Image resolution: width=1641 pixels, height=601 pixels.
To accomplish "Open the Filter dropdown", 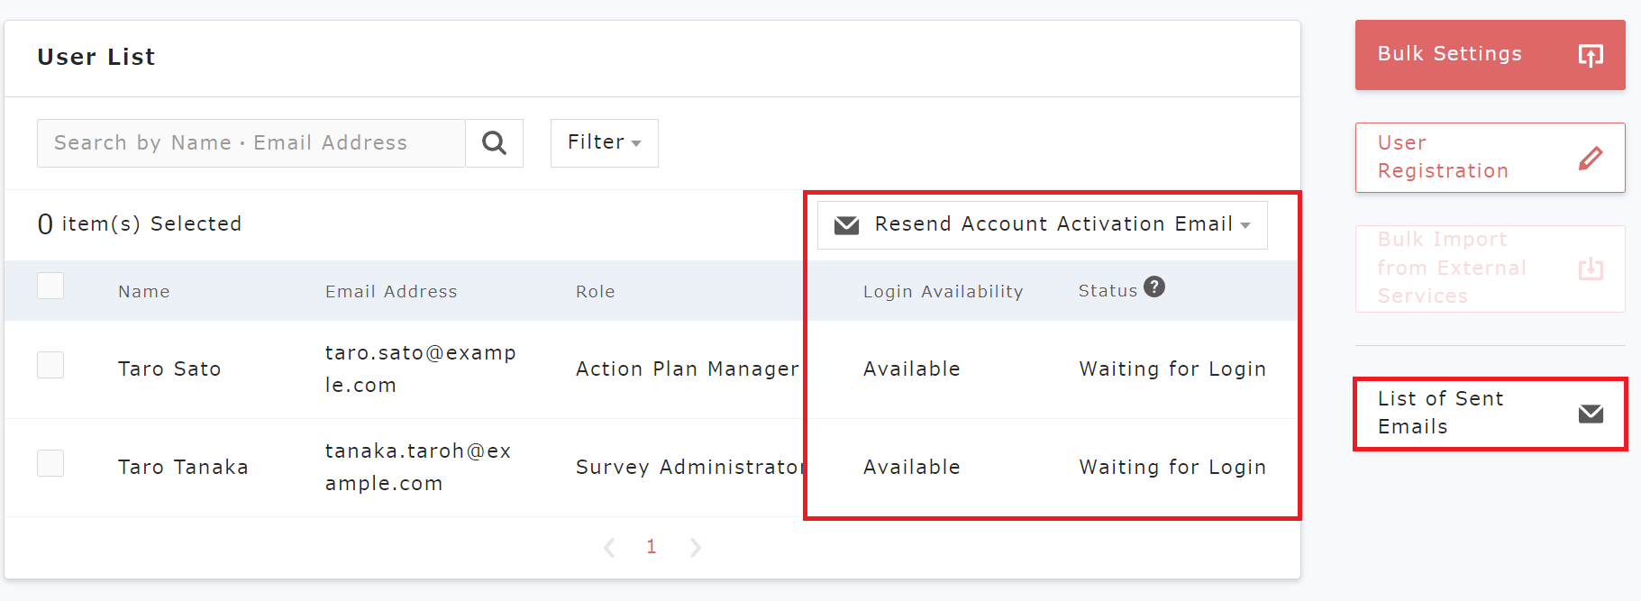I will click(604, 142).
